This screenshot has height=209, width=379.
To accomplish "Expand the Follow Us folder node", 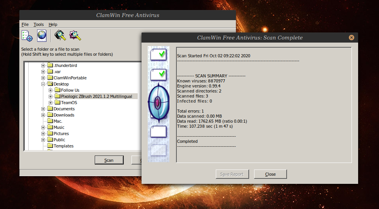I will click(50, 90).
